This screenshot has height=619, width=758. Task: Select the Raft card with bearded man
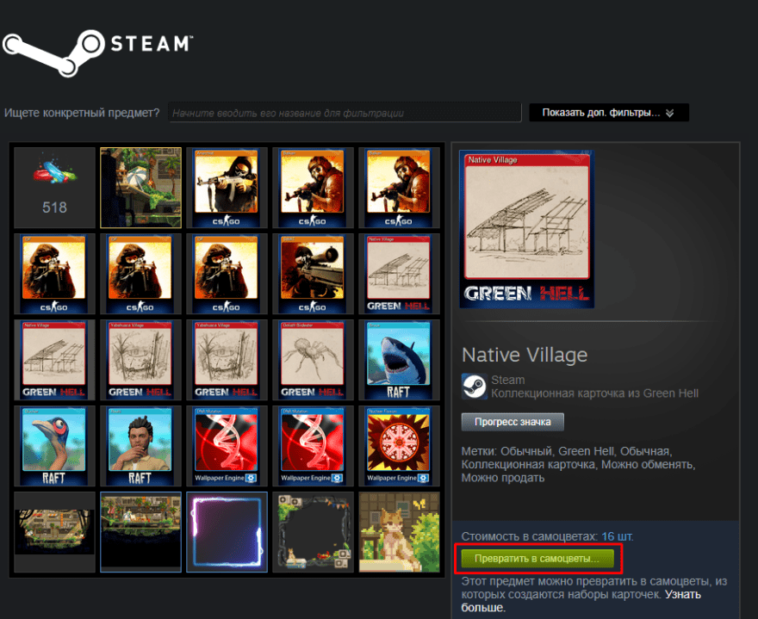click(x=140, y=446)
